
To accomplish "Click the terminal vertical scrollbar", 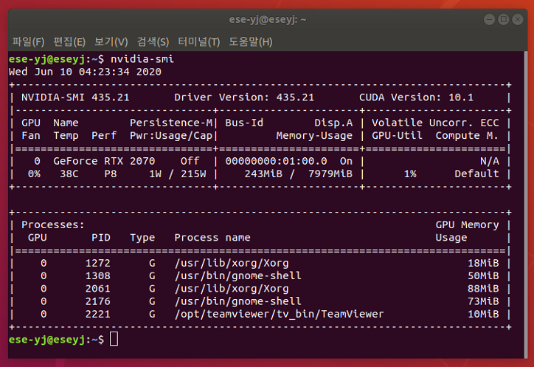I will 525,205.
